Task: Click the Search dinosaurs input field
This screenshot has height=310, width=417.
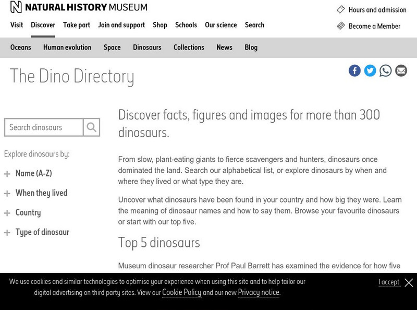Action: (x=44, y=127)
